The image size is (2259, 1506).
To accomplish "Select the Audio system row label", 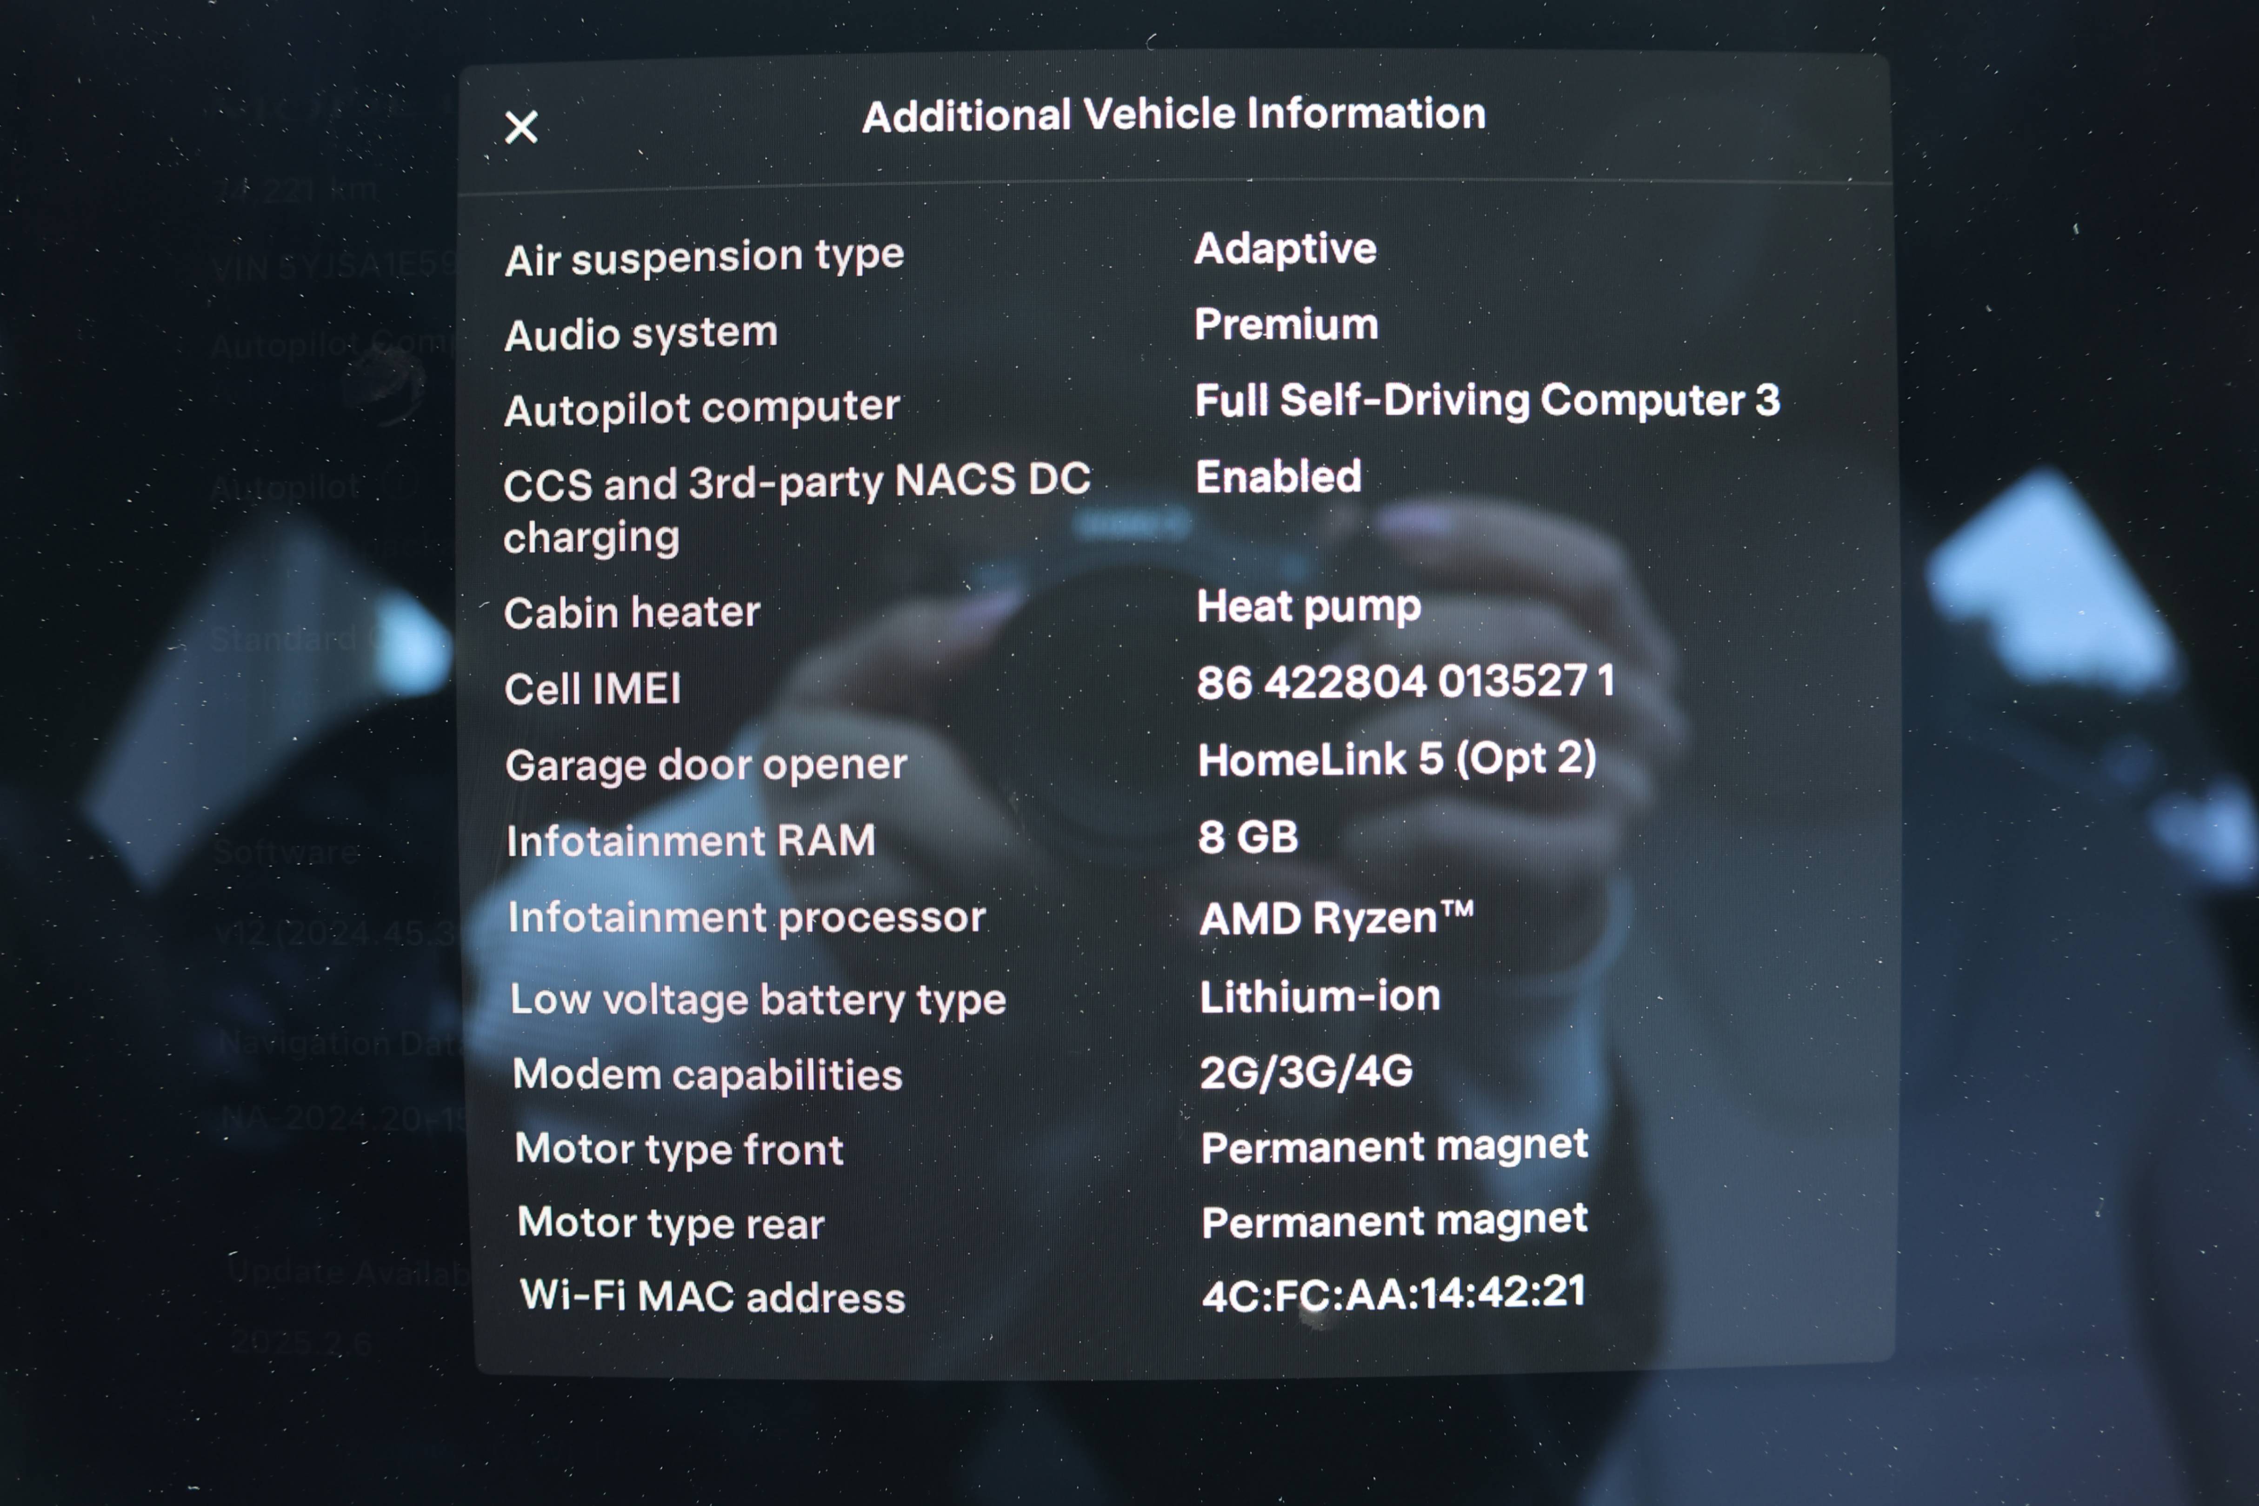I will [640, 334].
